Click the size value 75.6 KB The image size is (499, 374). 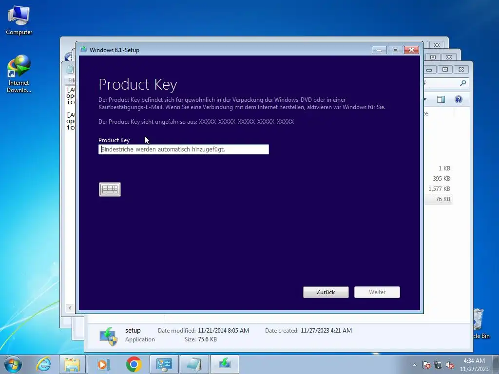(x=207, y=339)
